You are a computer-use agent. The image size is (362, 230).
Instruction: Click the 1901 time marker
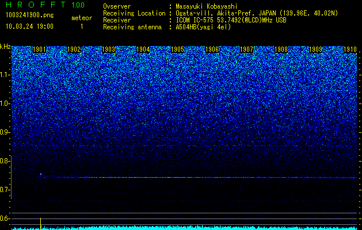39,49
